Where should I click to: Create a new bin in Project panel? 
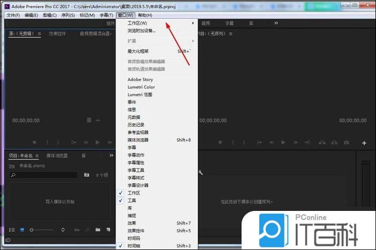(x=98, y=230)
